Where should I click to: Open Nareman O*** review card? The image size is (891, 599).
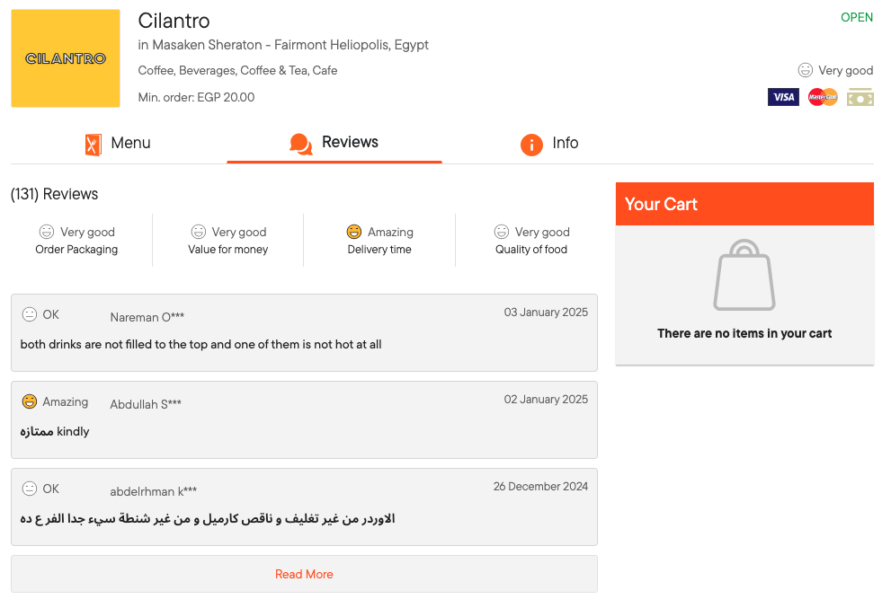tap(304, 332)
